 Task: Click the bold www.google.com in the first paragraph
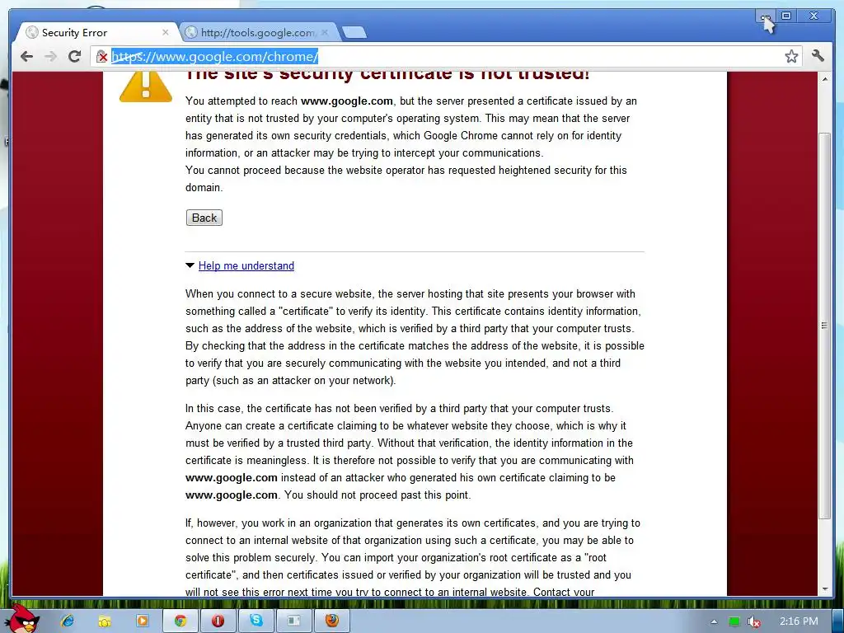point(347,101)
